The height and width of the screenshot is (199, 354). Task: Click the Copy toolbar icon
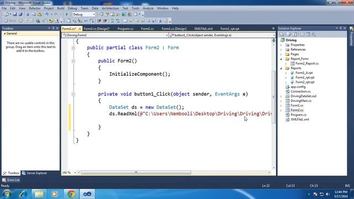(x=33, y=14)
